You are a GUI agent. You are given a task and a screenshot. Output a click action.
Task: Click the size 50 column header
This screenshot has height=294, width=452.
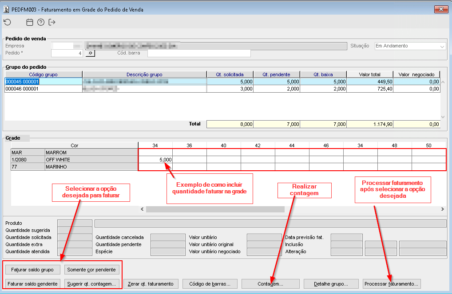tap(428, 145)
